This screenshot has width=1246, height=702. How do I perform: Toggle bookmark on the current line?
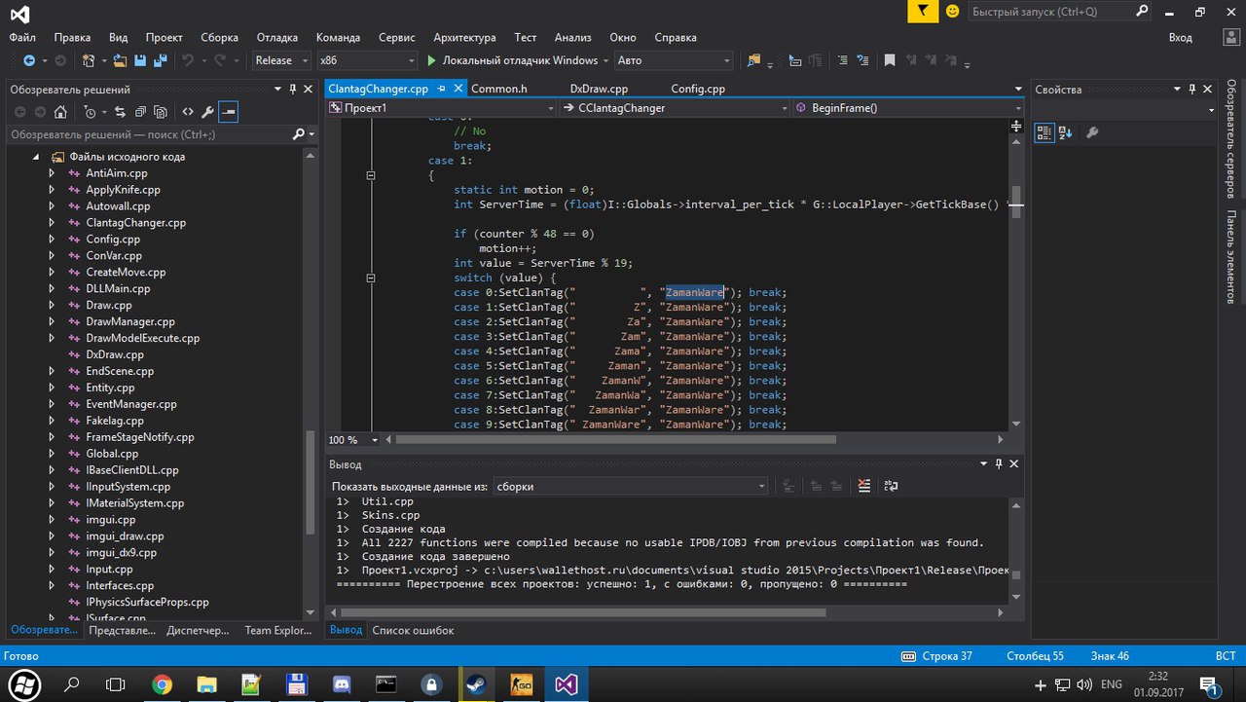tap(890, 60)
